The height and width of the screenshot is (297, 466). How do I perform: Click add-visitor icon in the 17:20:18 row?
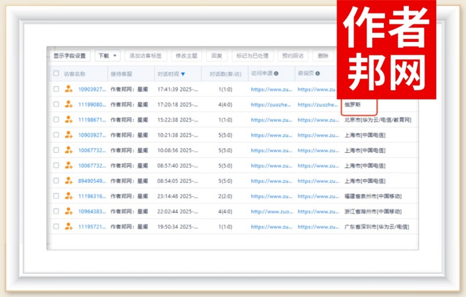pos(69,105)
